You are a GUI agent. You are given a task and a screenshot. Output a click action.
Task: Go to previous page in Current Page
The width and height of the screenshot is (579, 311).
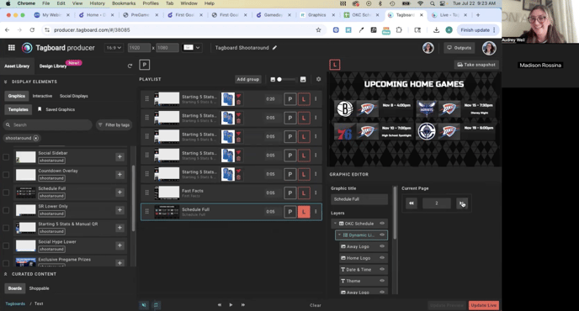pyautogui.click(x=412, y=203)
